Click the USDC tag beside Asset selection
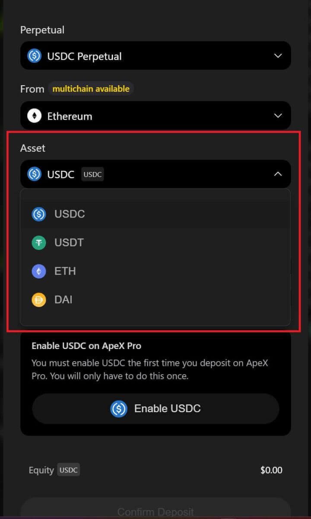Viewport: 311px width, 519px height. [92, 175]
